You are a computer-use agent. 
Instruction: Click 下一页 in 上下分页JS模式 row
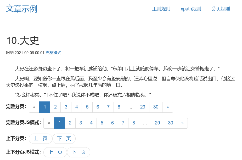[79, 152]
